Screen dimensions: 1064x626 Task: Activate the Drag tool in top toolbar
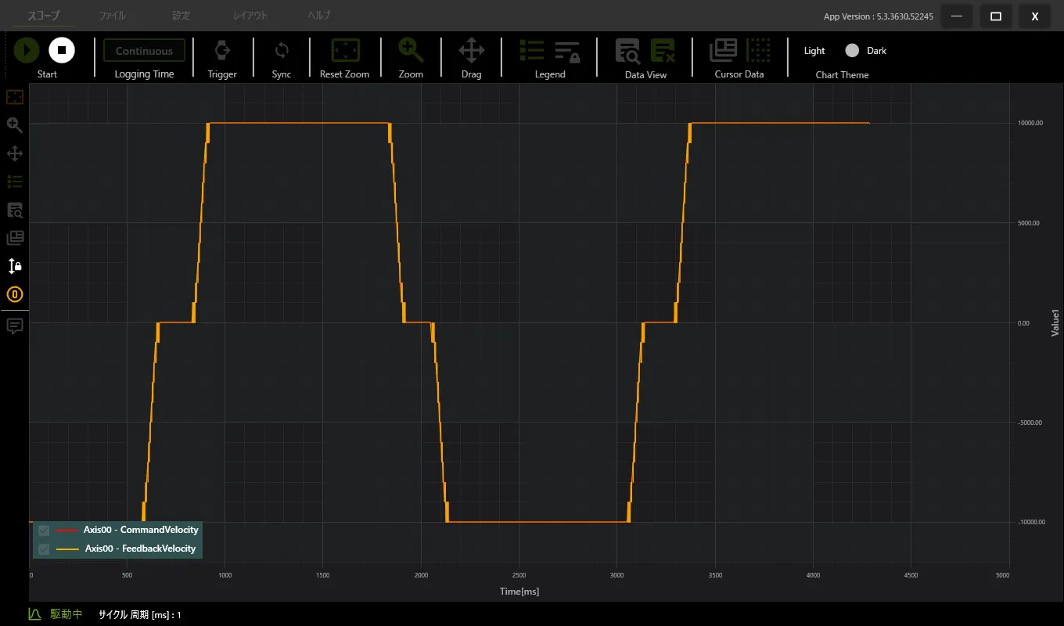pos(471,51)
